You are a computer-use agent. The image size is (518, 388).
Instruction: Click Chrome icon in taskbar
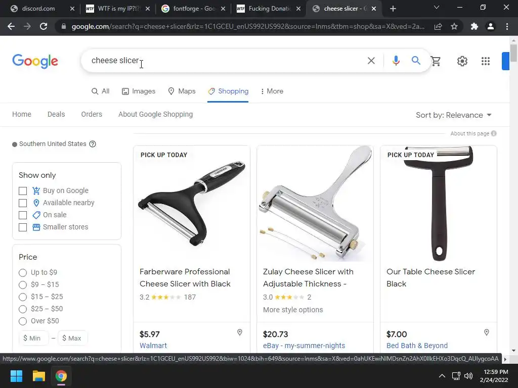[61, 376]
